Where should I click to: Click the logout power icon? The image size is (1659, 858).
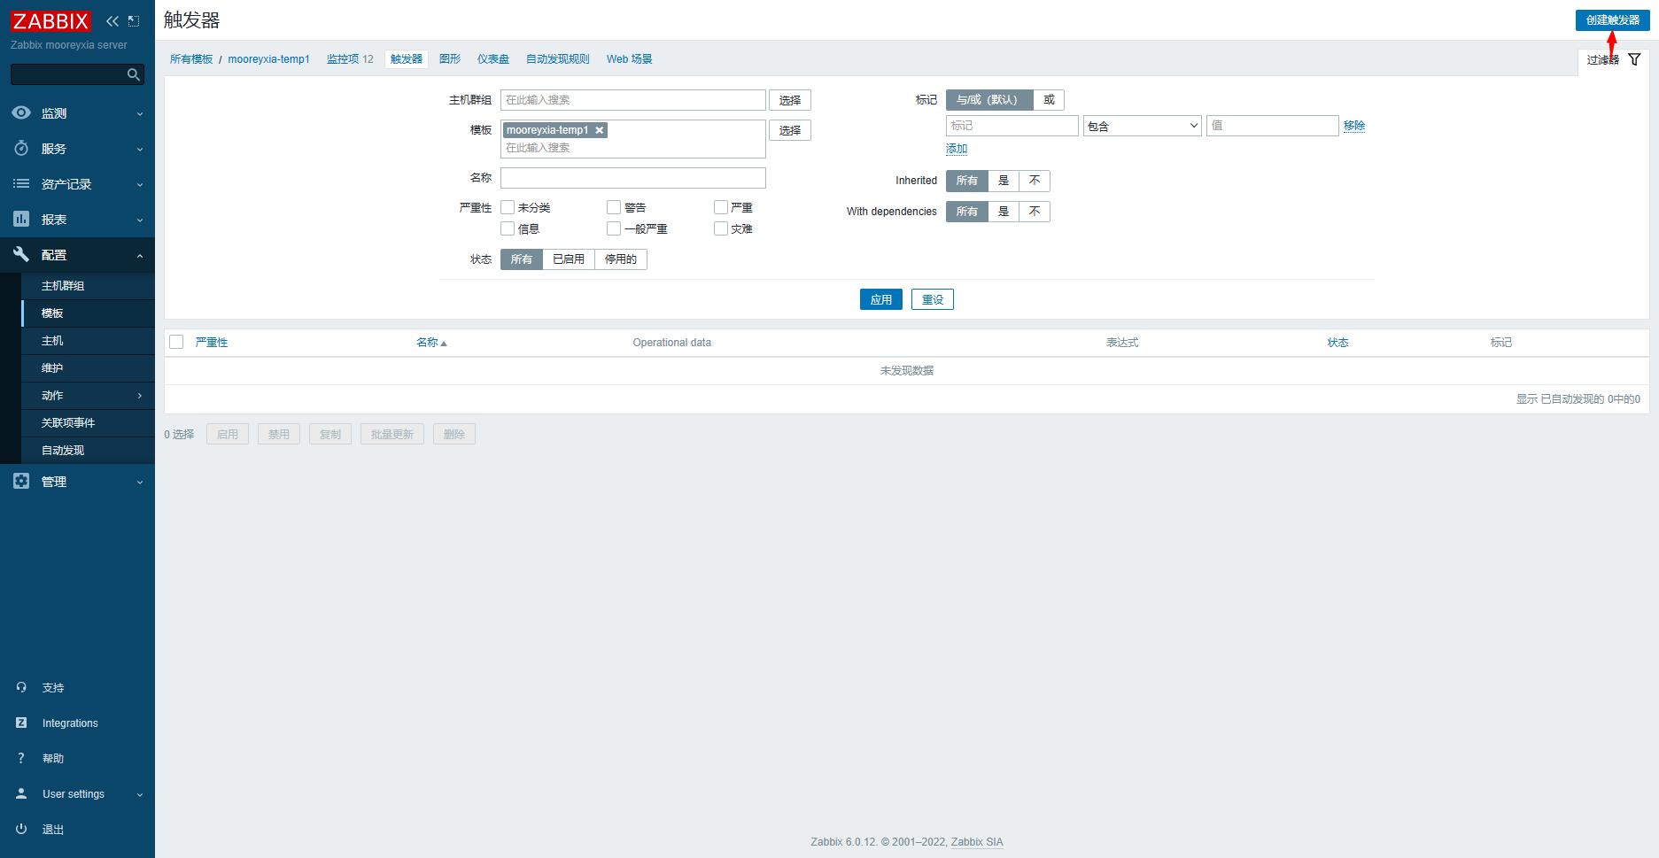pyautogui.click(x=21, y=829)
